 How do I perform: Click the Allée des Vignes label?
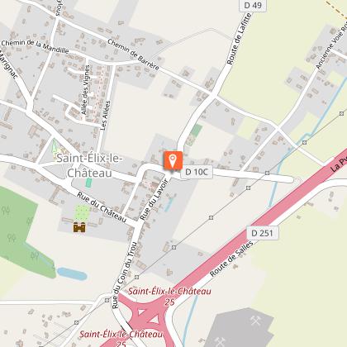tap(85, 90)
